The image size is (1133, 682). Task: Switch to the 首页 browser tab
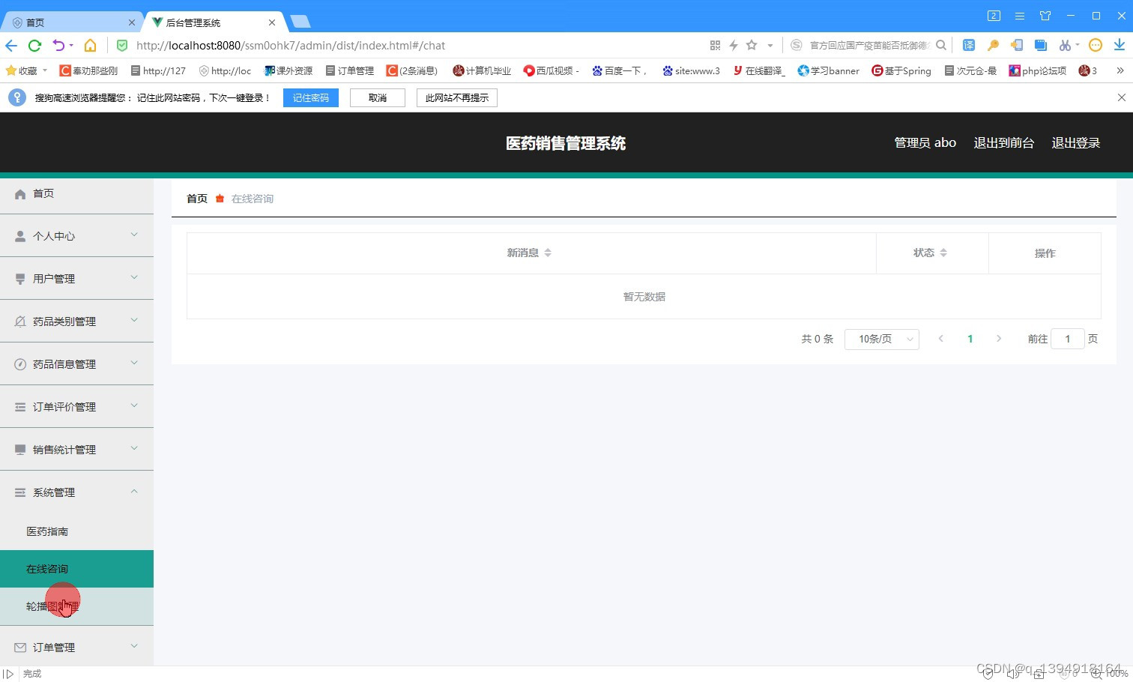click(71, 22)
